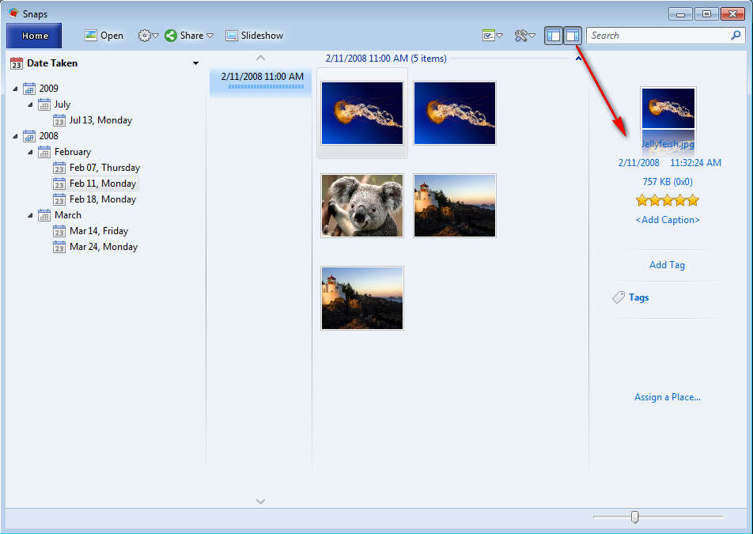Click the July calendar icon
Screen dimensions: 753x534
pyautogui.click(x=44, y=104)
